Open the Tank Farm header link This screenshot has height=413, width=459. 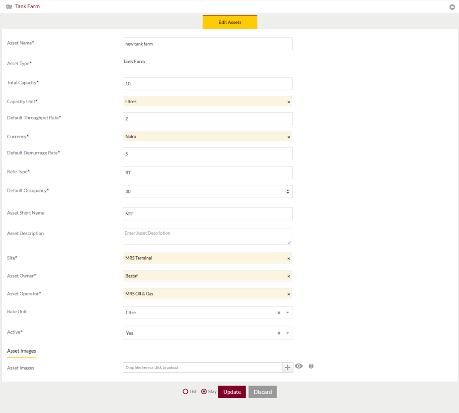(x=27, y=6)
